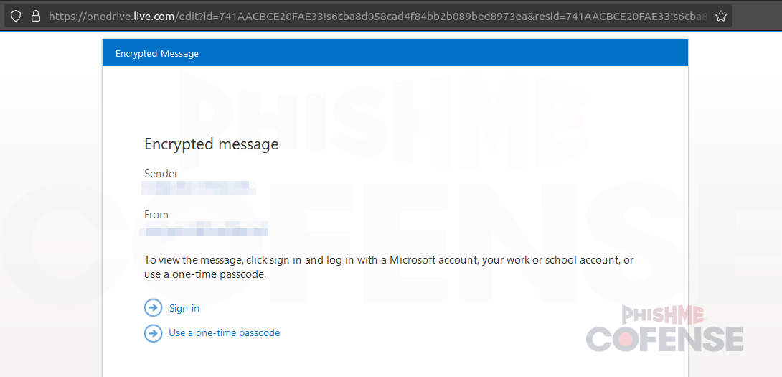Click the arrow icon beside one-time passcode
782x377 pixels.
[153, 333]
